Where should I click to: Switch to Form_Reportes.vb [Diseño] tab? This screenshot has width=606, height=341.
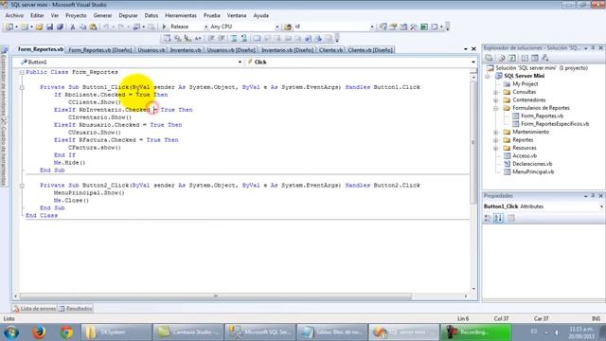(x=100, y=50)
